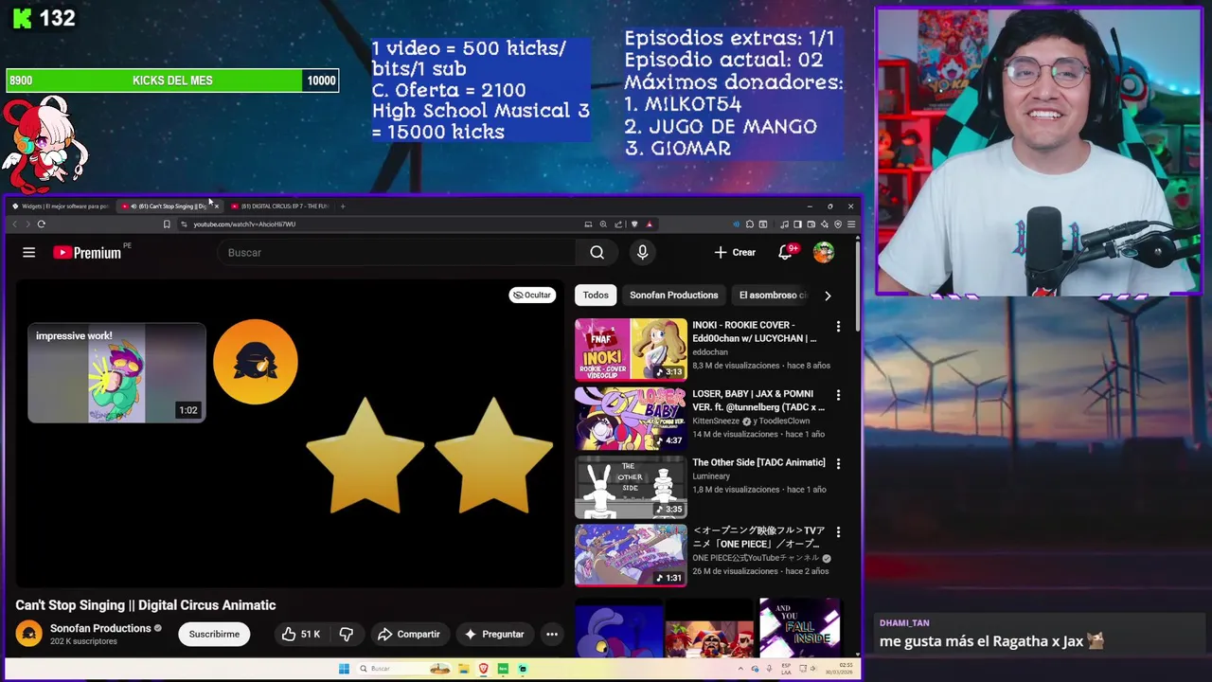
Task: Hide end screen with Ocultar toggle
Action: tap(531, 295)
